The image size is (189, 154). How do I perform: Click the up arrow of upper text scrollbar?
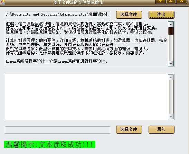171,25
